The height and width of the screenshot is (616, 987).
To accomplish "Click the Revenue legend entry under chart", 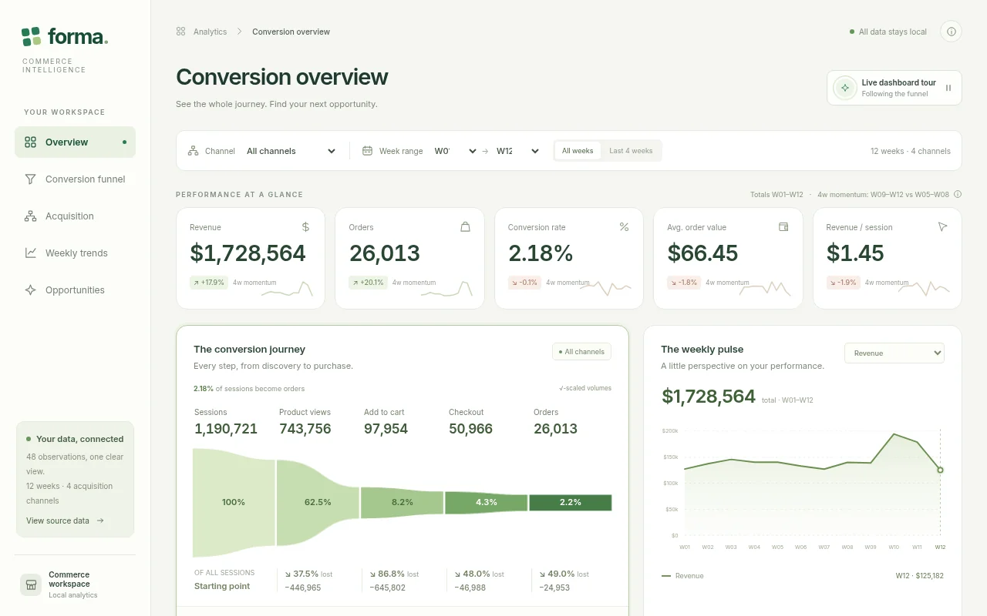I will pyautogui.click(x=682, y=576).
